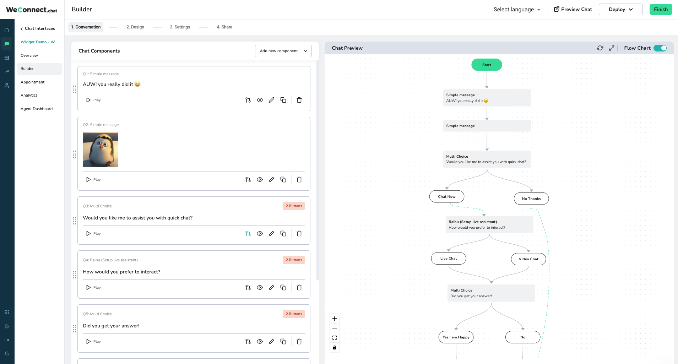Click the Finish button
Viewport: 678px width, 364px height.
pos(661,10)
